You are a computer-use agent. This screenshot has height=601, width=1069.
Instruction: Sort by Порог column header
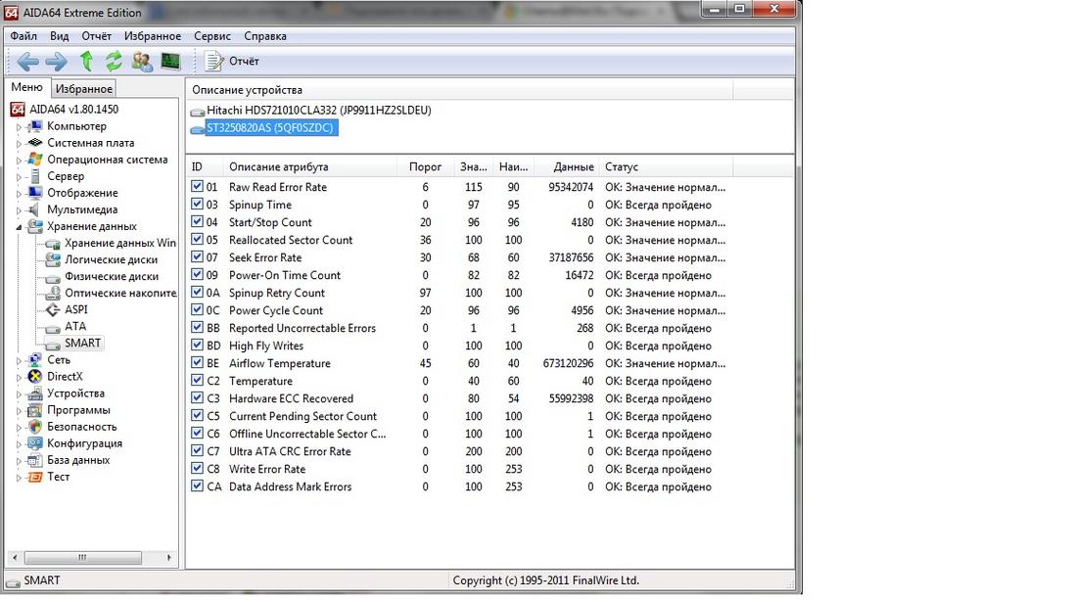coord(425,167)
